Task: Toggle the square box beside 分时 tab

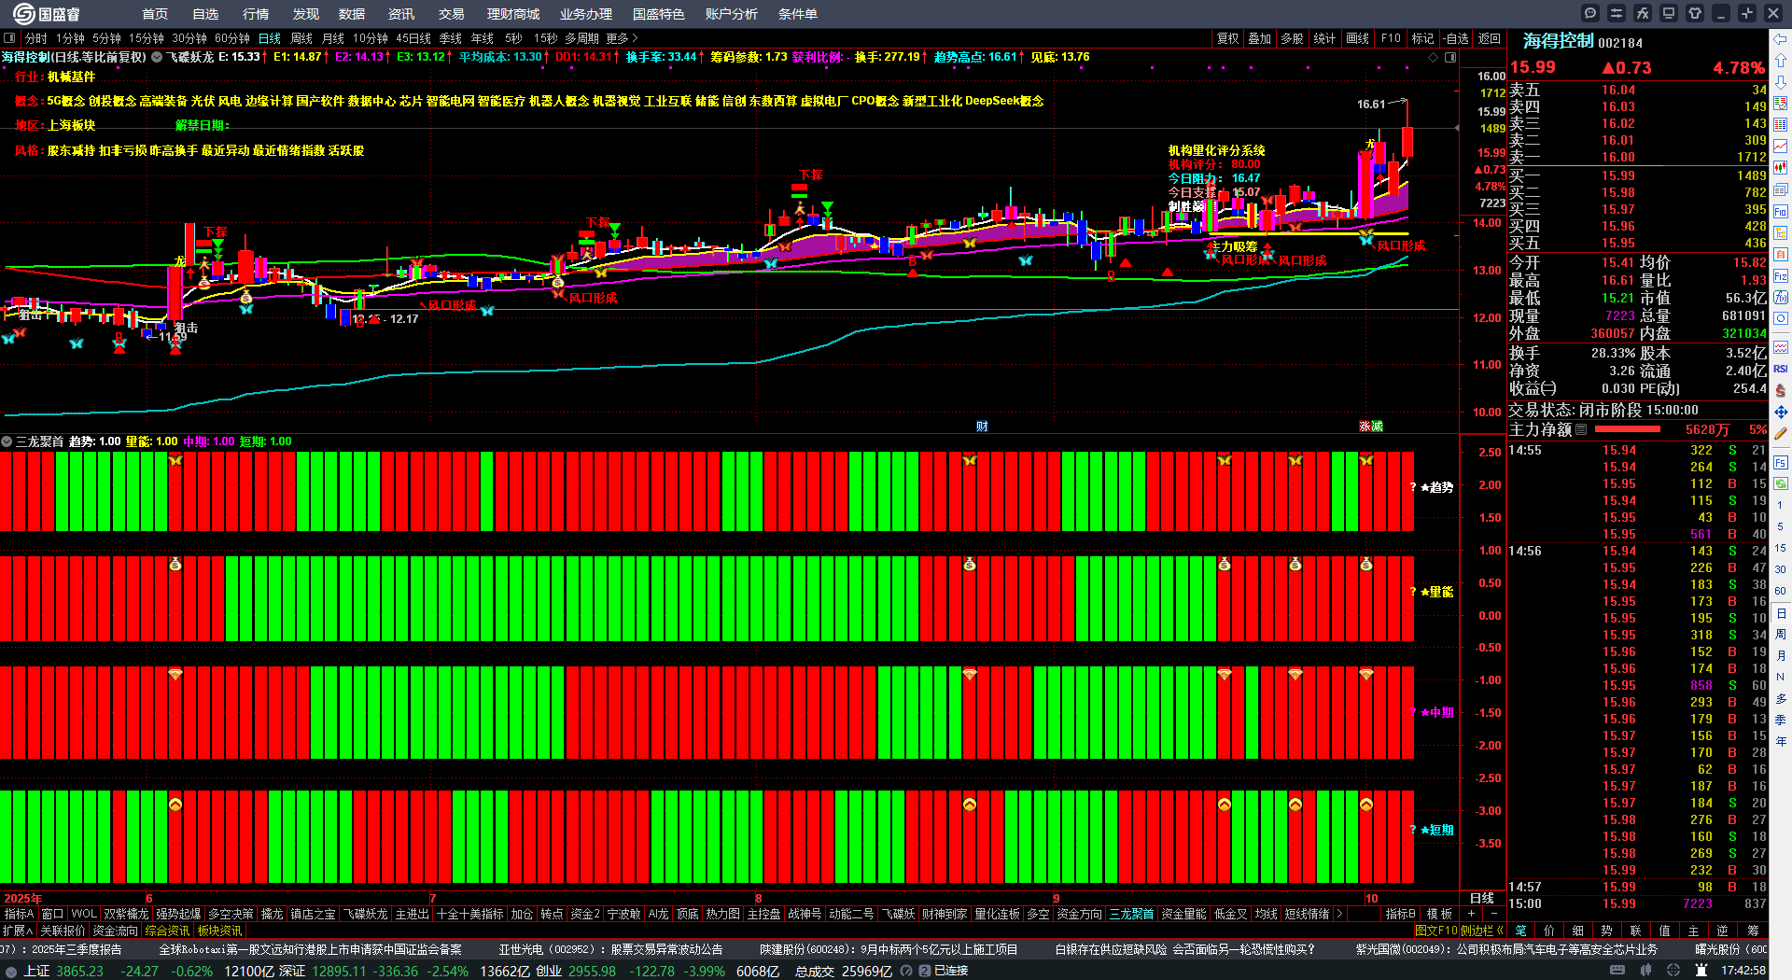Action: click(9, 38)
